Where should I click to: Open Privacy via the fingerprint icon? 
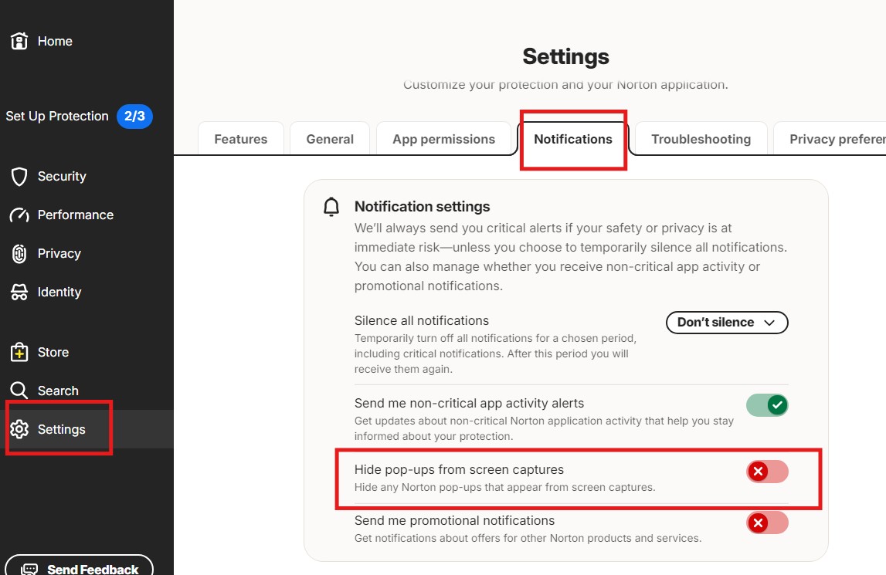[x=19, y=254]
